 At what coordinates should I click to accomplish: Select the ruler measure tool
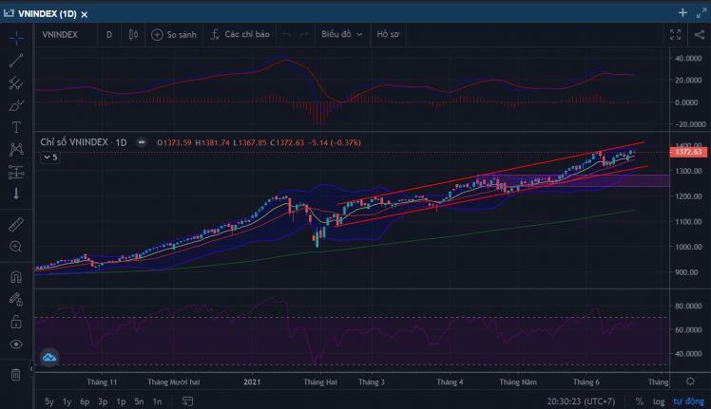(x=16, y=224)
